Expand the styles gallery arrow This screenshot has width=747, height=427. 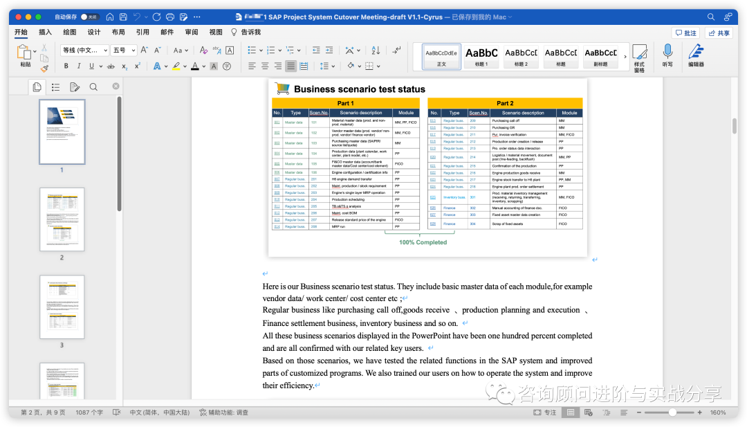625,57
